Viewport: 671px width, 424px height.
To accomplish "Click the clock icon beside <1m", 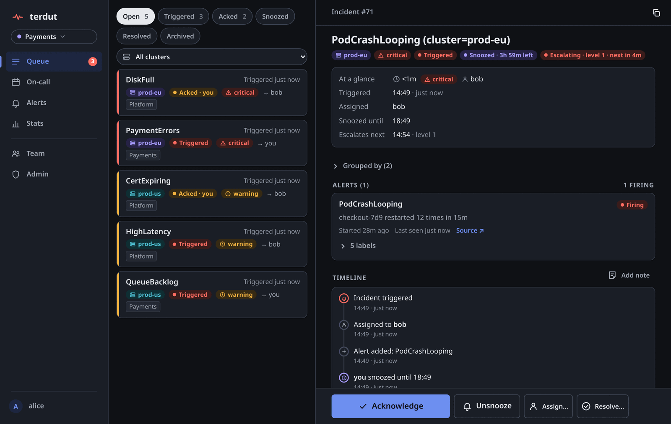I will tap(396, 79).
